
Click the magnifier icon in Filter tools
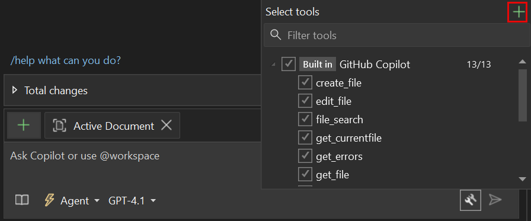pyautogui.click(x=276, y=34)
